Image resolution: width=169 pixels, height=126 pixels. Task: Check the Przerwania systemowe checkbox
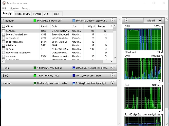(x=4, y=53)
